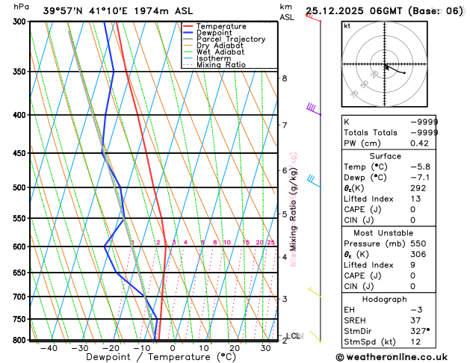This screenshot has height=363, width=470.
Task: Click the 700 hPa pressure axis label
Action: click(21, 297)
